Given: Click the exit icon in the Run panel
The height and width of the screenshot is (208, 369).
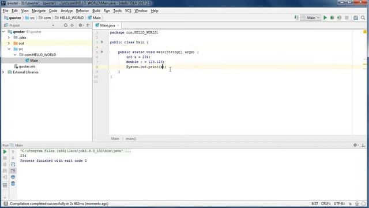Looking at the screenshot, I should click(x=5, y=177).
